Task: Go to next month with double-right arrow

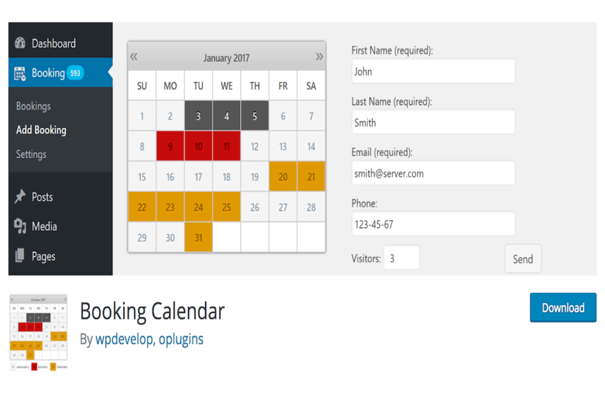Action: (319, 57)
